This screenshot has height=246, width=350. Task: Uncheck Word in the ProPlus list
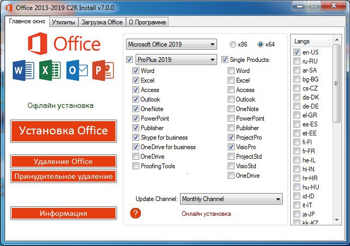(136, 71)
